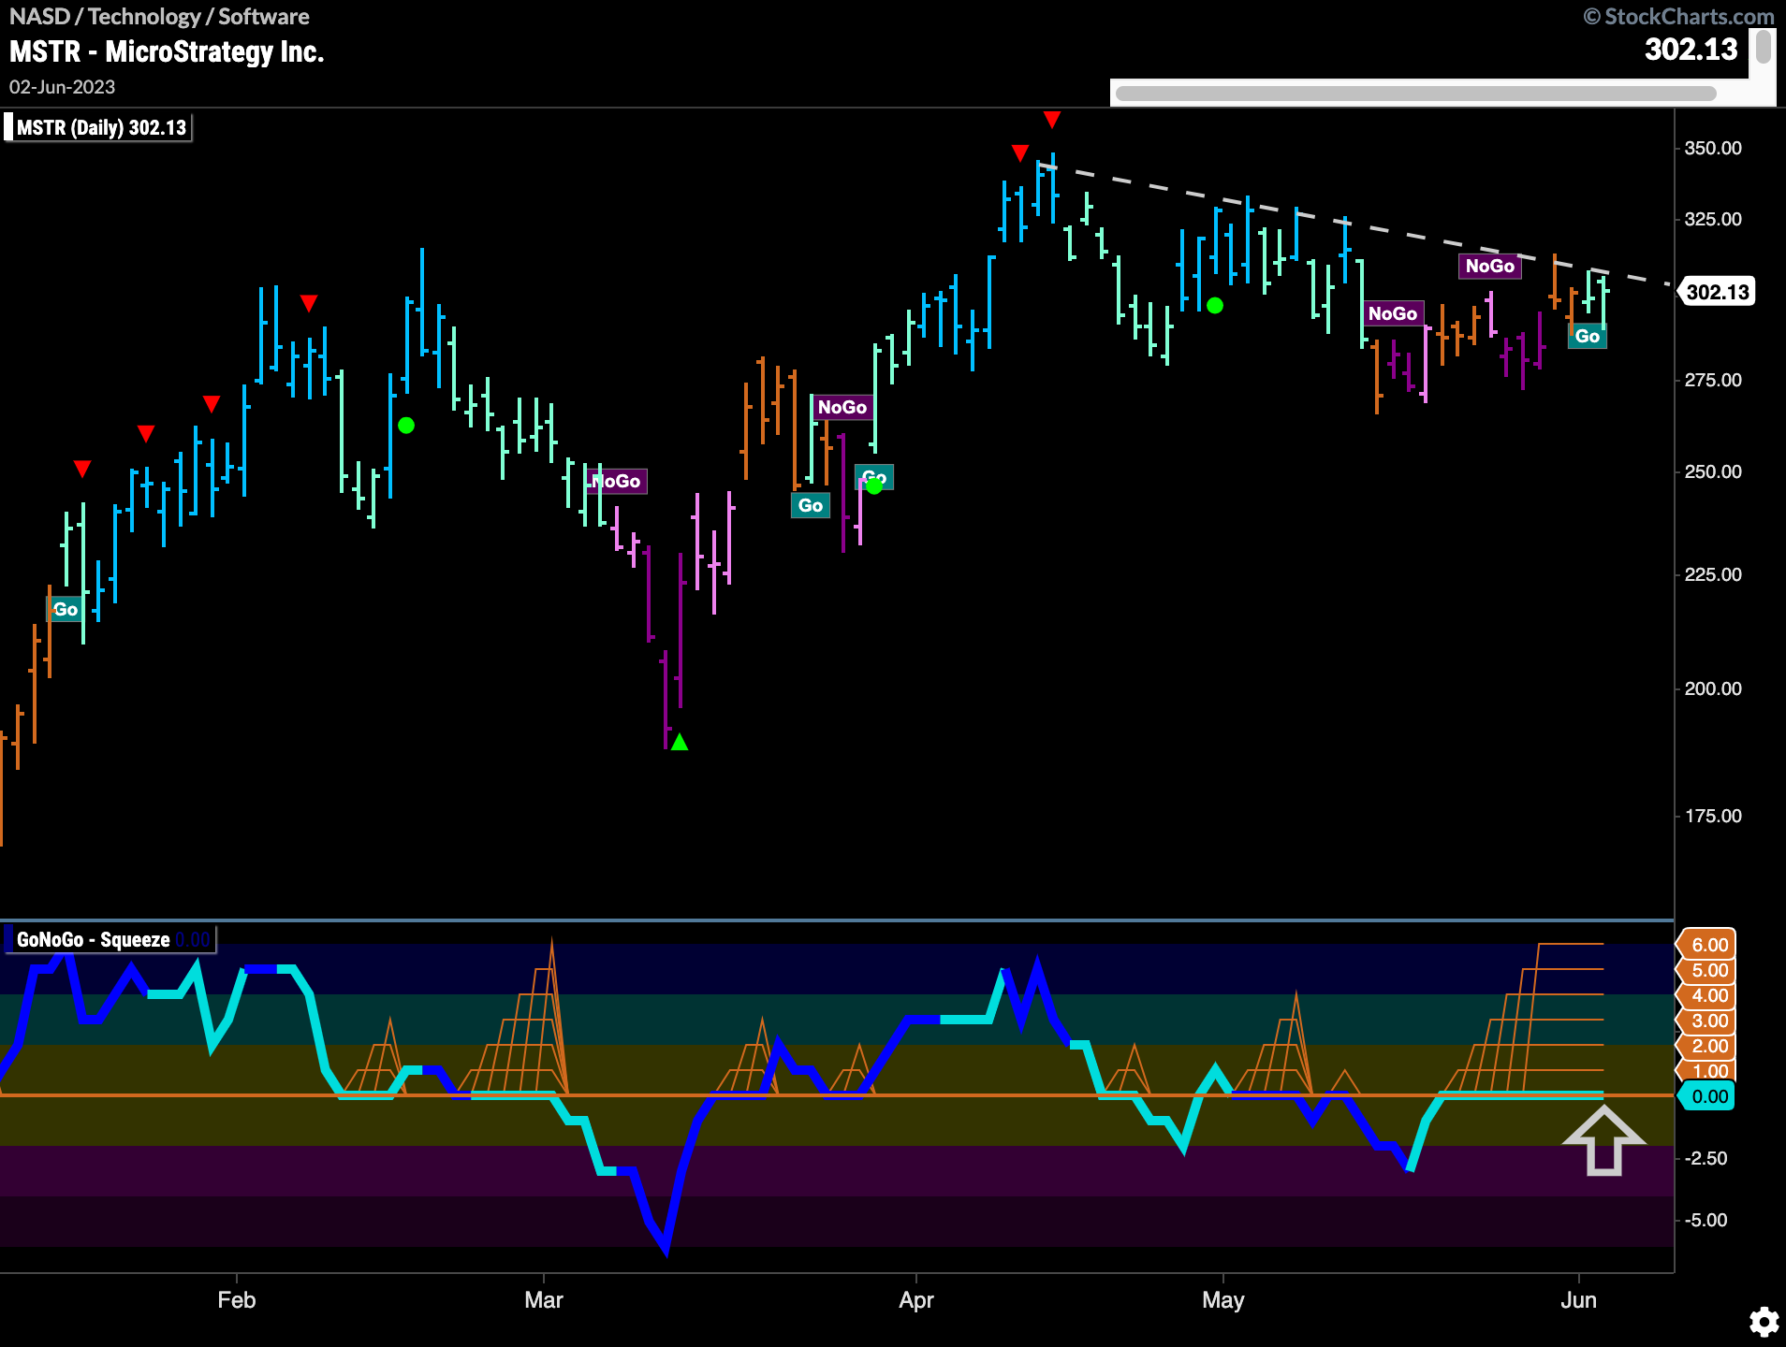1786x1347 pixels.
Task: Click the red down-triangle marker above early-February bars
Action: coord(309,303)
